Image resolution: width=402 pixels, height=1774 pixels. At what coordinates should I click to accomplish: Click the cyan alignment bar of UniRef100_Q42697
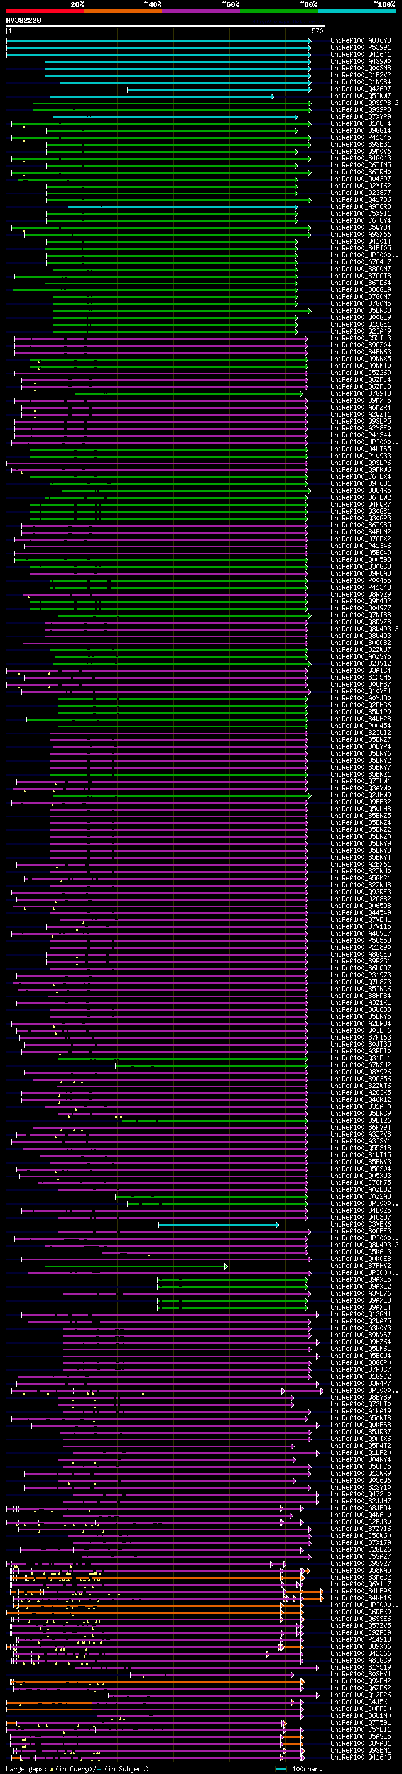pos(219,89)
